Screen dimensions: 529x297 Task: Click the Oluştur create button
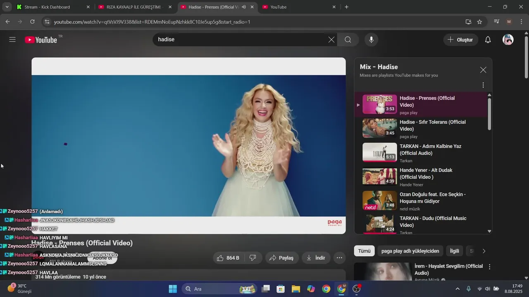pos(460,40)
